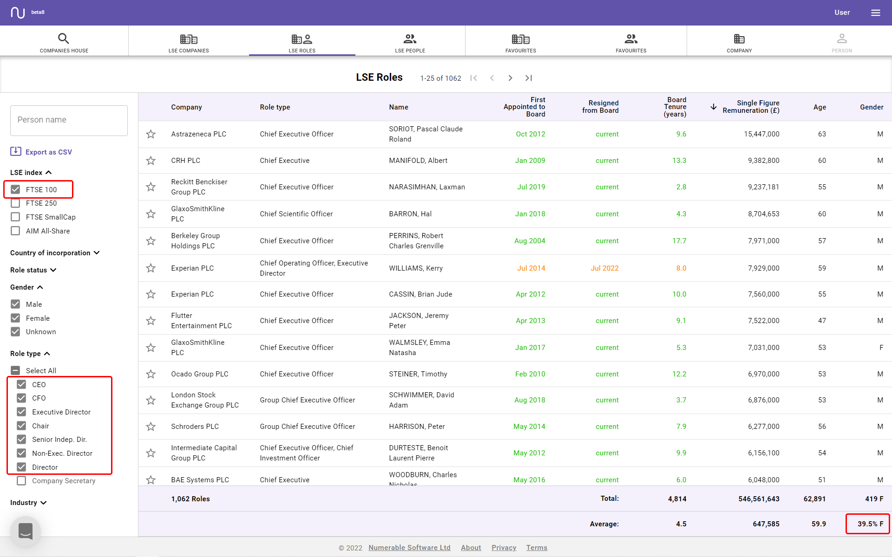
Task: Open Favourites tab with buildings icon
Action: click(x=521, y=43)
